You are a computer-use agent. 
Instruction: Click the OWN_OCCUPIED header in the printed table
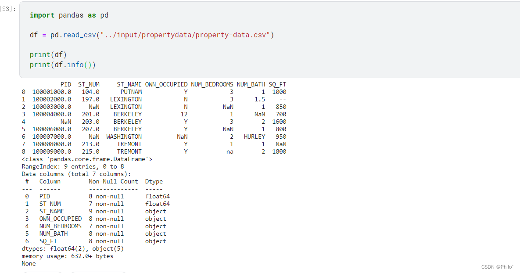coord(166,85)
